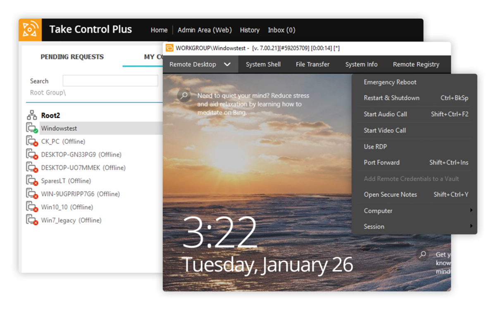Click the Win7_legacy offline computer icon
Viewport: 496px width, 310px height.
coord(32,220)
